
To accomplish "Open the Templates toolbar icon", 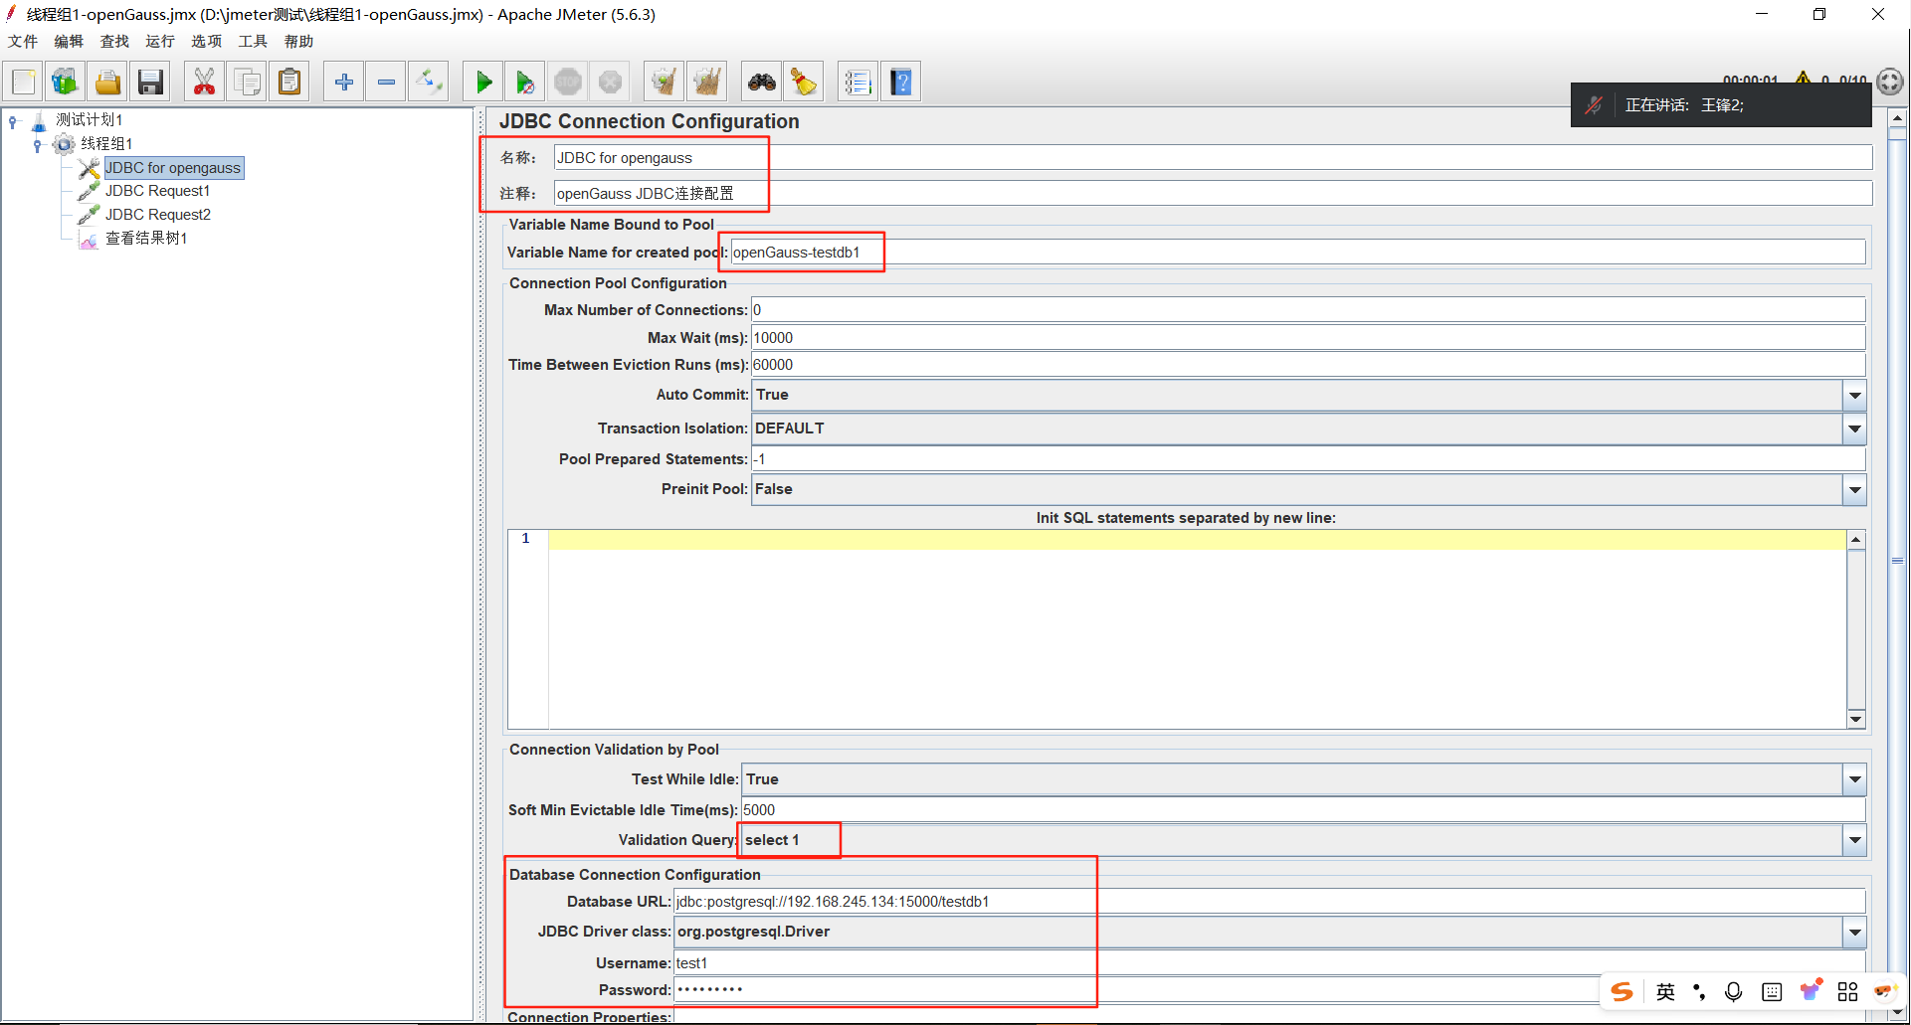I will (66, 82).
